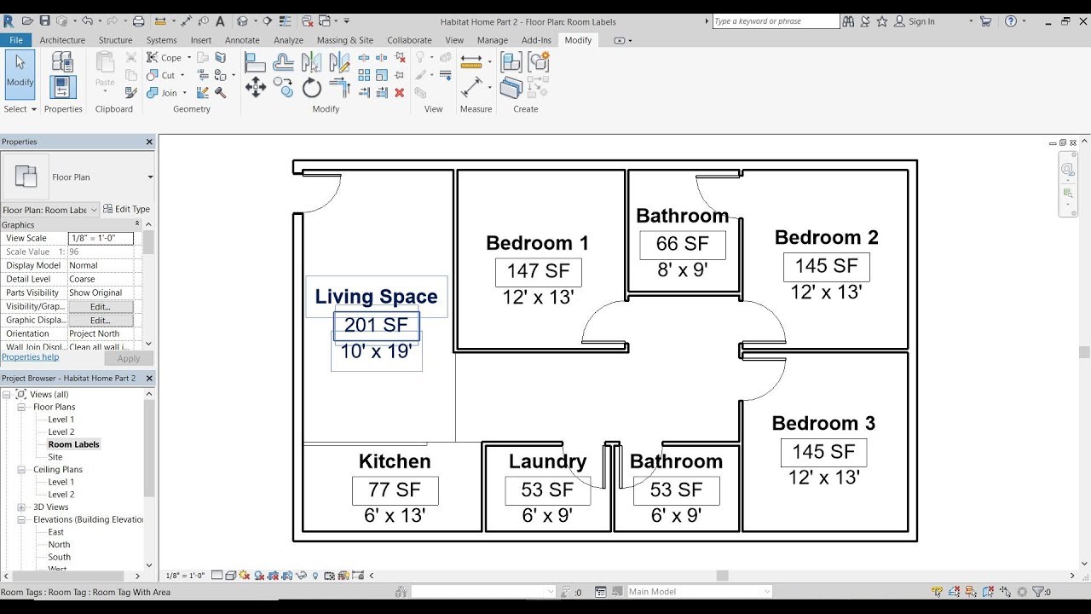Choose the Rotate tool
1091x614 pixels.
pyautogui.click(x=312, y=87)
